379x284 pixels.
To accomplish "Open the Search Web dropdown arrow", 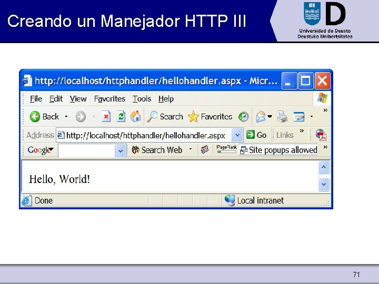I will [x=191, y=149].
